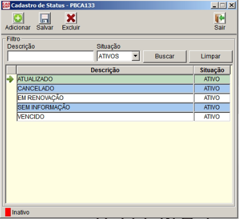
Task: Click ATIVO cell in the VENCIDO row
Action: [x=212, y=117]
